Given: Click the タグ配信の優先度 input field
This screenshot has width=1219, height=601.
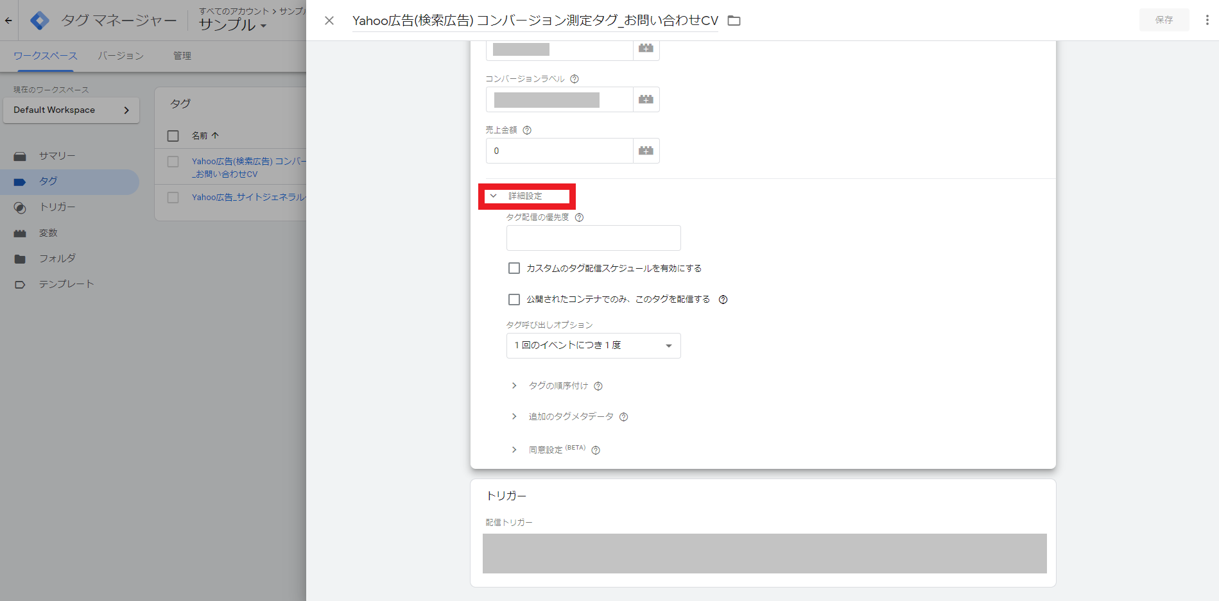Looking at the screenshot, I should pyautogui.click(x=593, y=238).
